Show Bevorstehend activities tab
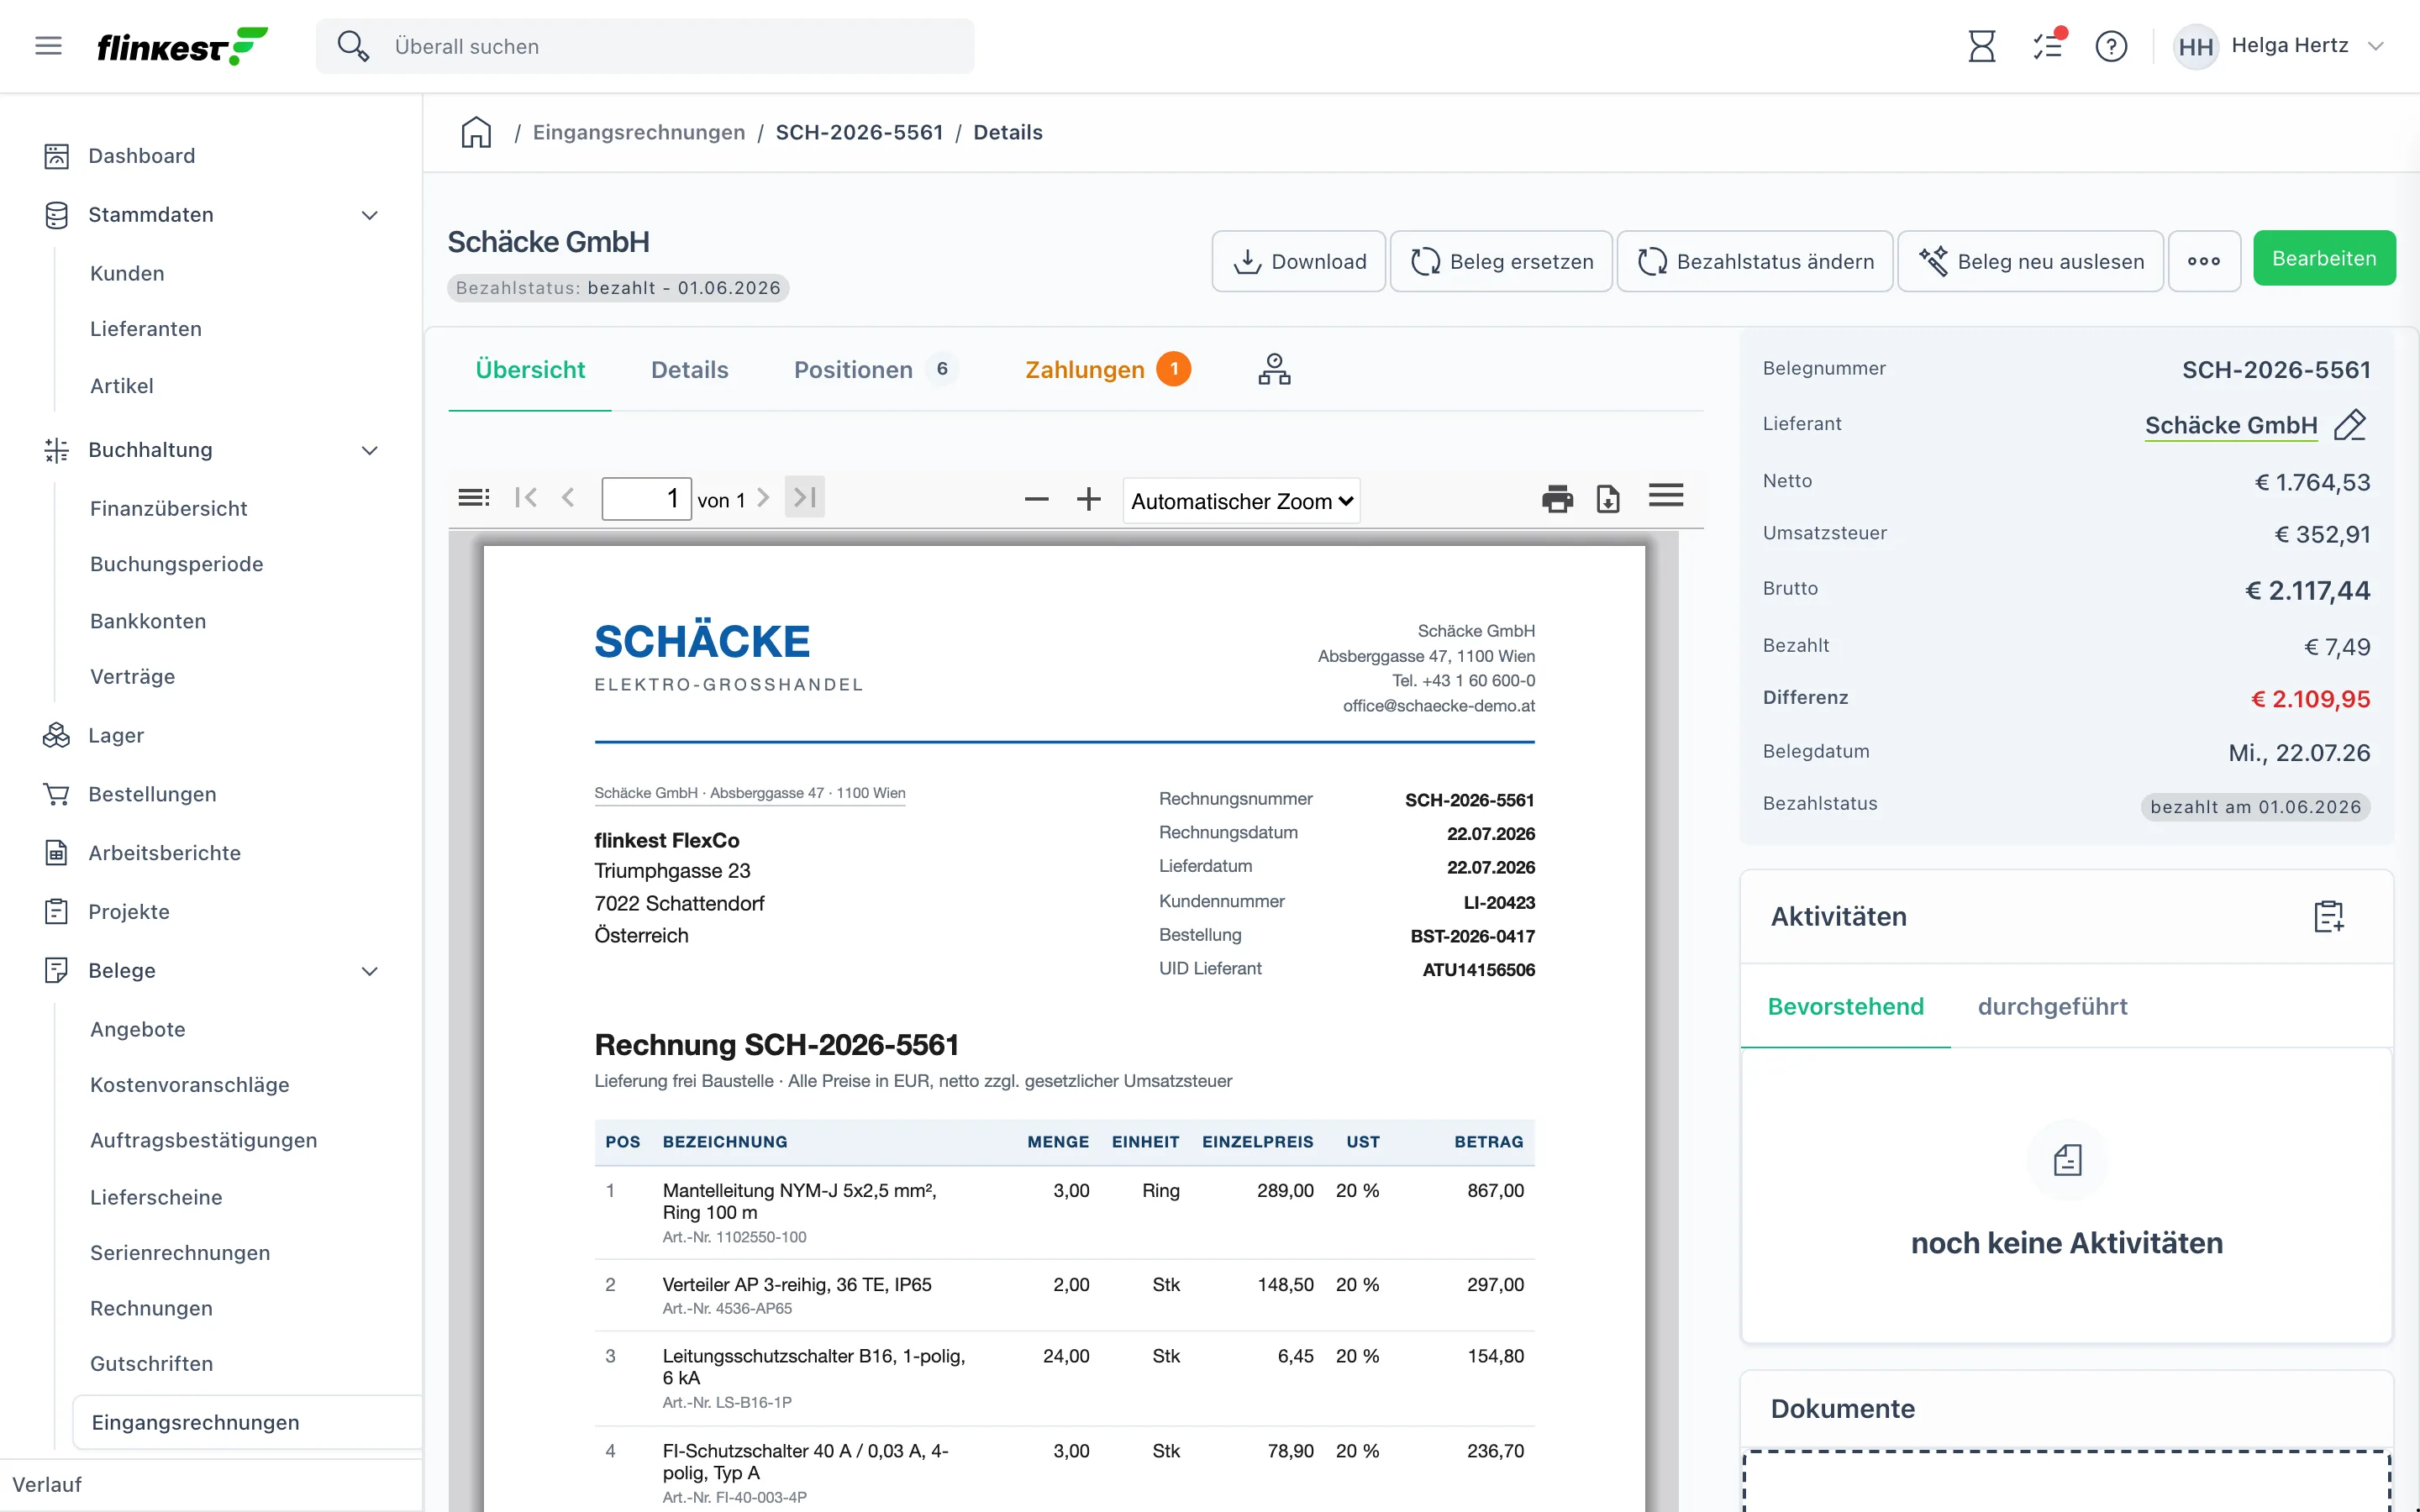The height and width of the screenshot is (1512, 2420). pos(1845,1006)
